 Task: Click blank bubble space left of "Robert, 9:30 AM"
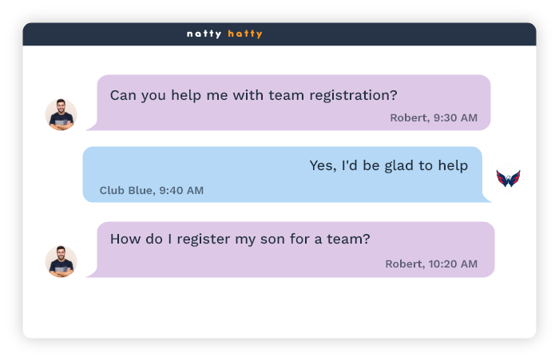[x=240, y=118]
